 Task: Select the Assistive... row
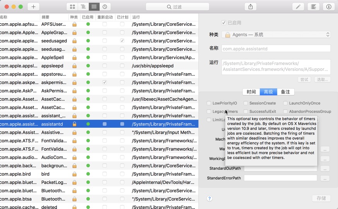point(99,132)
